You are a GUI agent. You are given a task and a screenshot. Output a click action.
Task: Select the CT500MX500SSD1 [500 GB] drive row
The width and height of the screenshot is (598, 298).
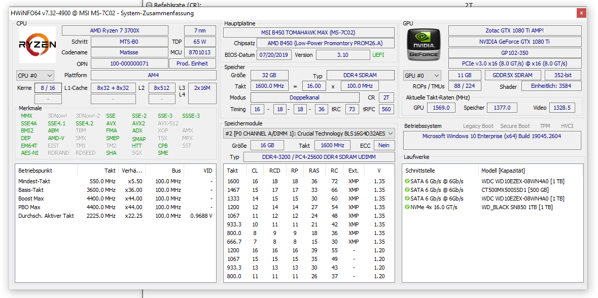pyautogui.click(x=492, y=190)
